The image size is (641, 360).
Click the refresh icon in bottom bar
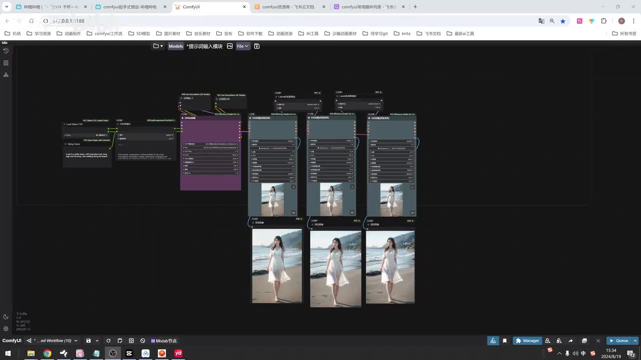pos(108,340)
